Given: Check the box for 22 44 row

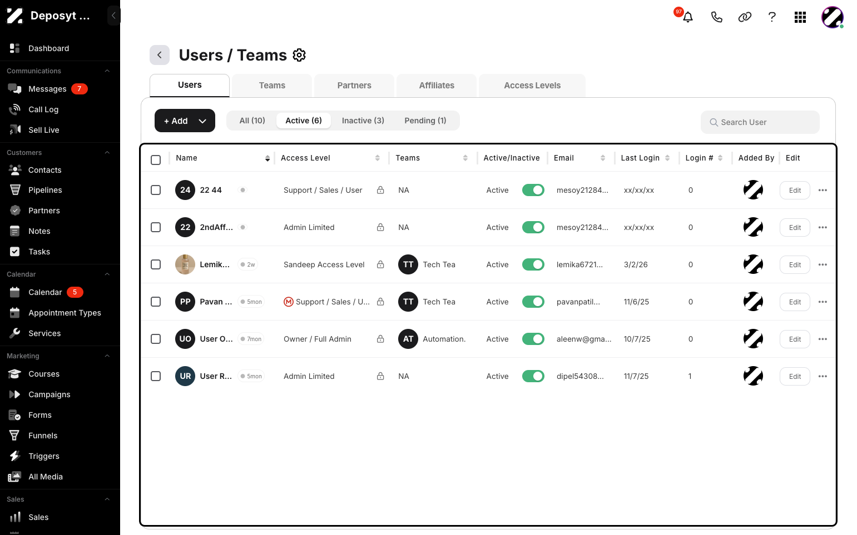Looking at the screenshot, I should (156, 190).
